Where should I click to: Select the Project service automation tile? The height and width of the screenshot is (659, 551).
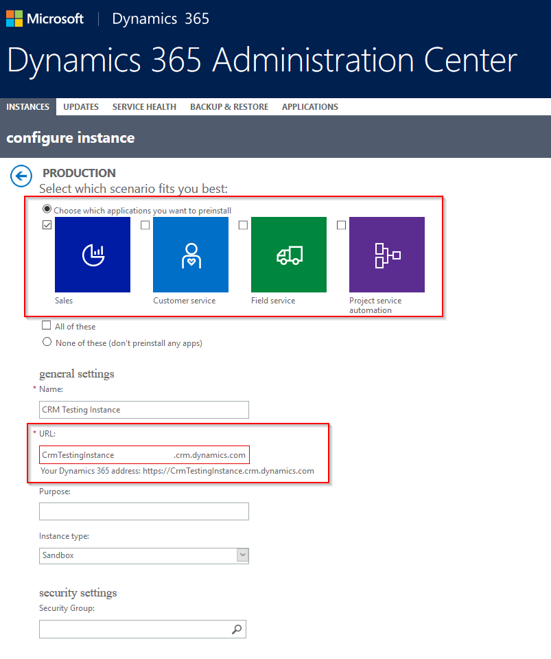[x=387, y=255]
